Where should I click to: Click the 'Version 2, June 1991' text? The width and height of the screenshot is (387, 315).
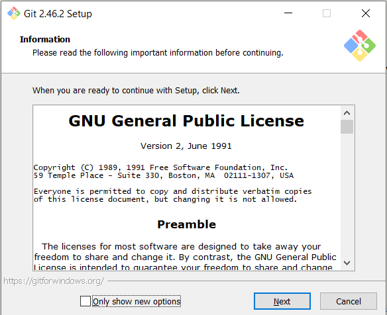tap(186, 146)
